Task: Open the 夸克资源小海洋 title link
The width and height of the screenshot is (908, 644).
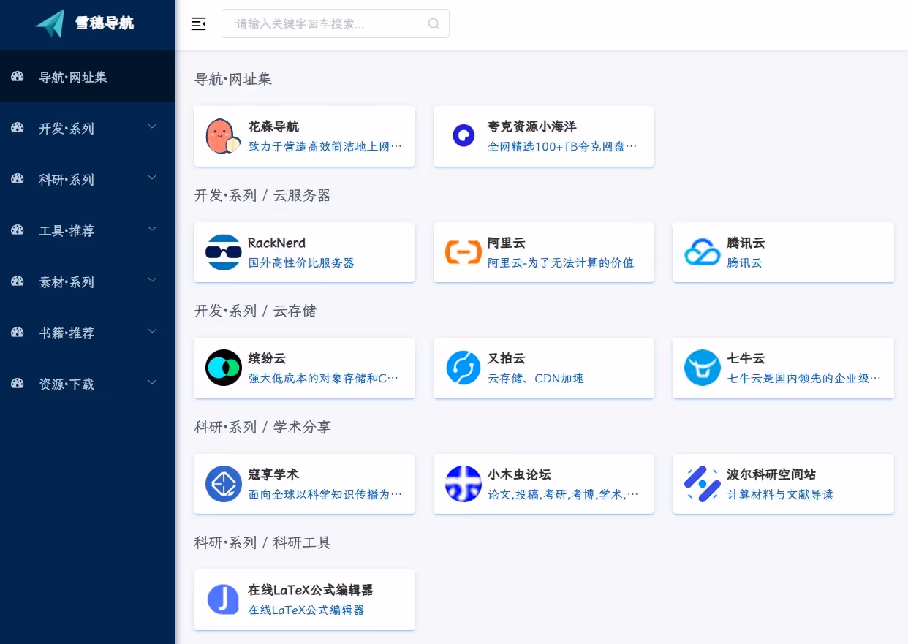Action: pos(532,127)
